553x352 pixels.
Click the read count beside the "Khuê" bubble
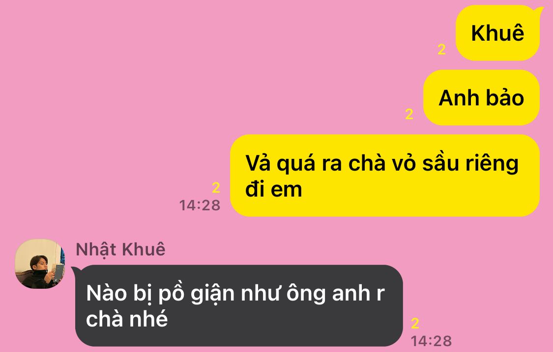coord(441,49)
